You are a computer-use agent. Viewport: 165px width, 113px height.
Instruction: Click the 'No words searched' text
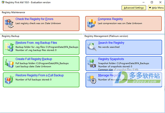point(109,47)
